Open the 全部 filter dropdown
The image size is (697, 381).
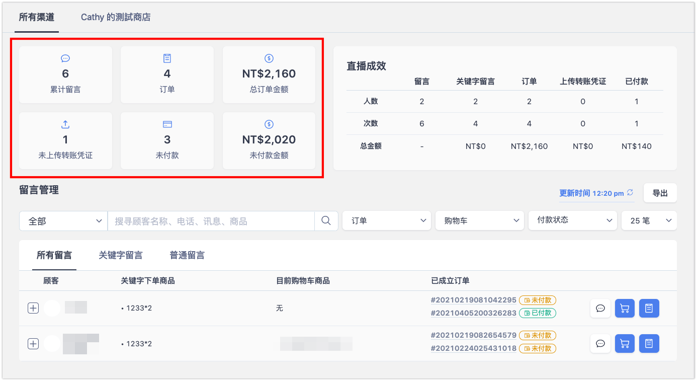[x=63, y=221]
